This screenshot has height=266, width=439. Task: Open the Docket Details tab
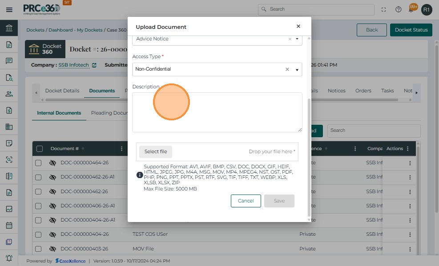click(62, 91)
